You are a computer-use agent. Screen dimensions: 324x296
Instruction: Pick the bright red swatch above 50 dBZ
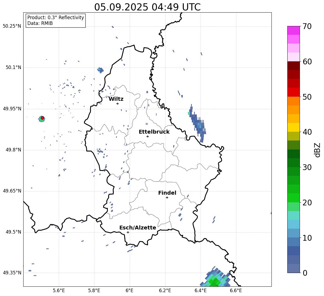[x=294, y=92]
